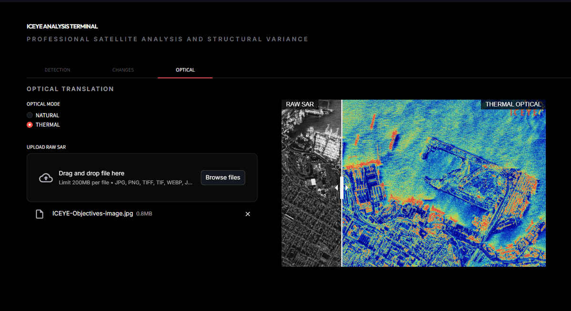The width and height of the screenshot is (571, 311).
Task: Click the Browse files button
Action: click(x=223, y=178)
